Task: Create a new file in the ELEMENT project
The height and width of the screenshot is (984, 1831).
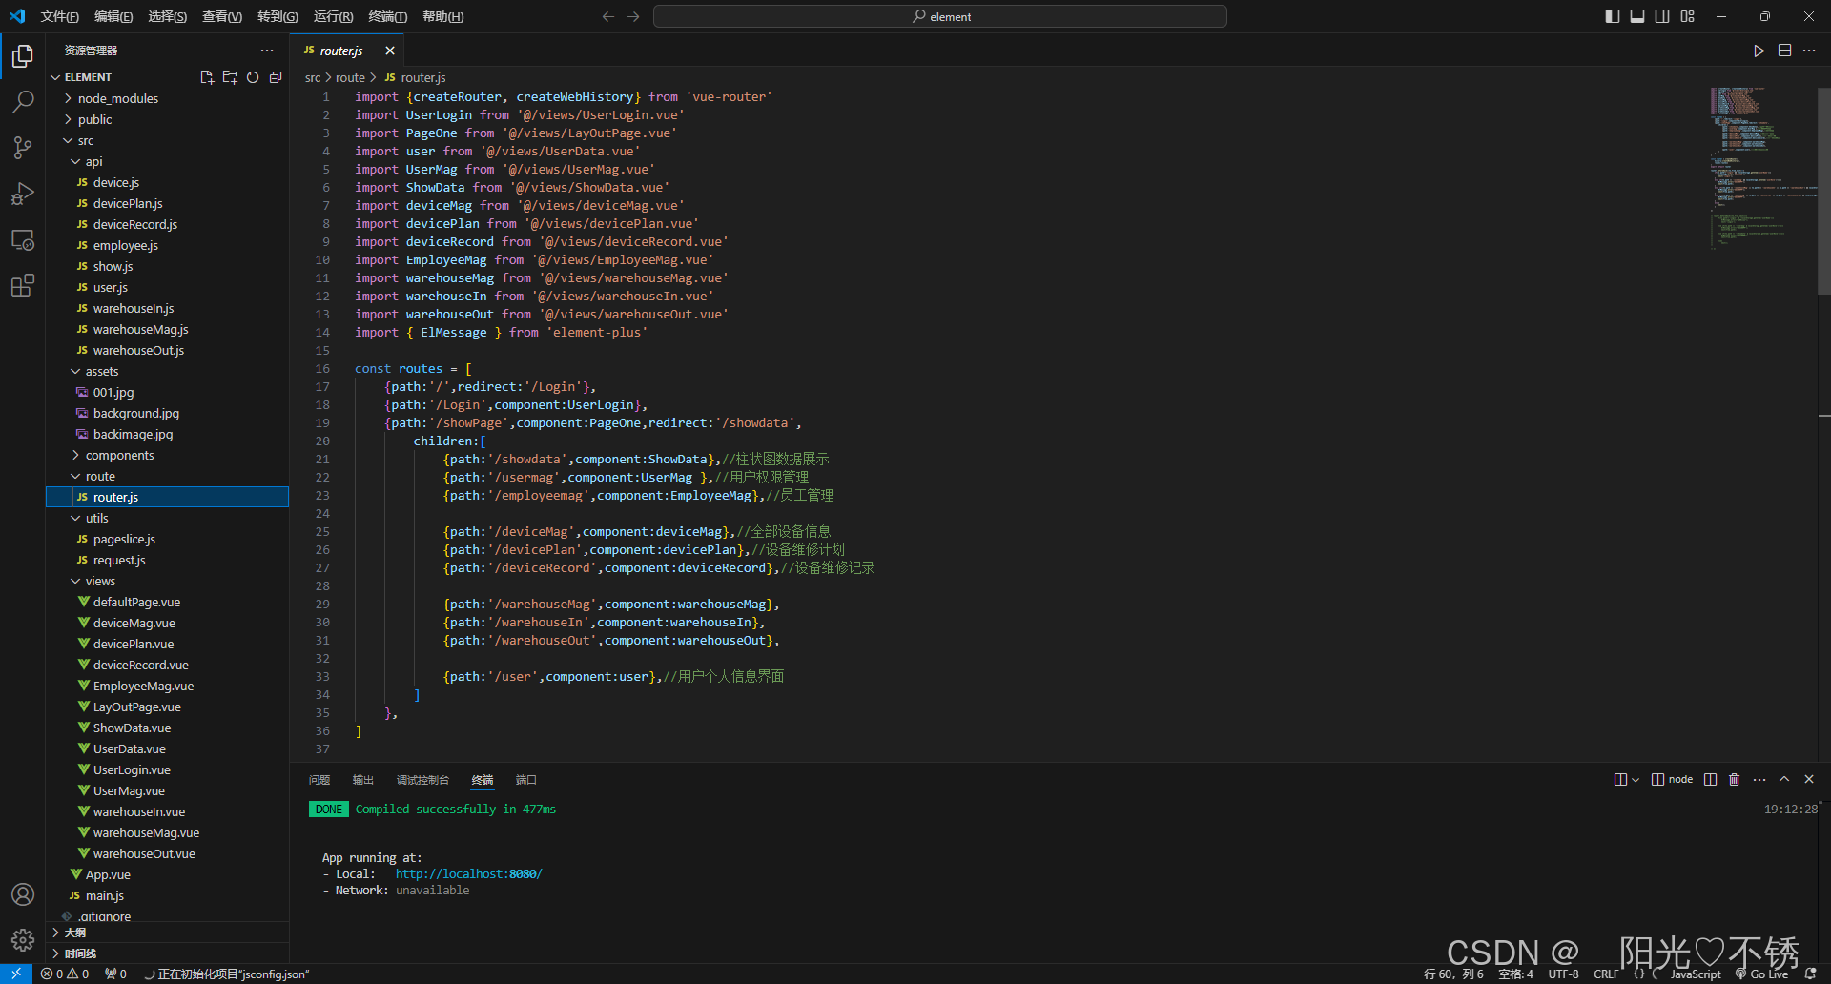Action: [206, 77]
